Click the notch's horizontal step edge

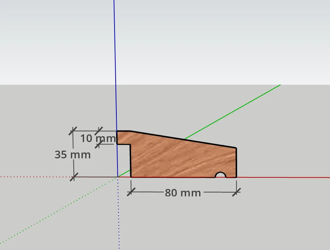(x=123, y=145)
